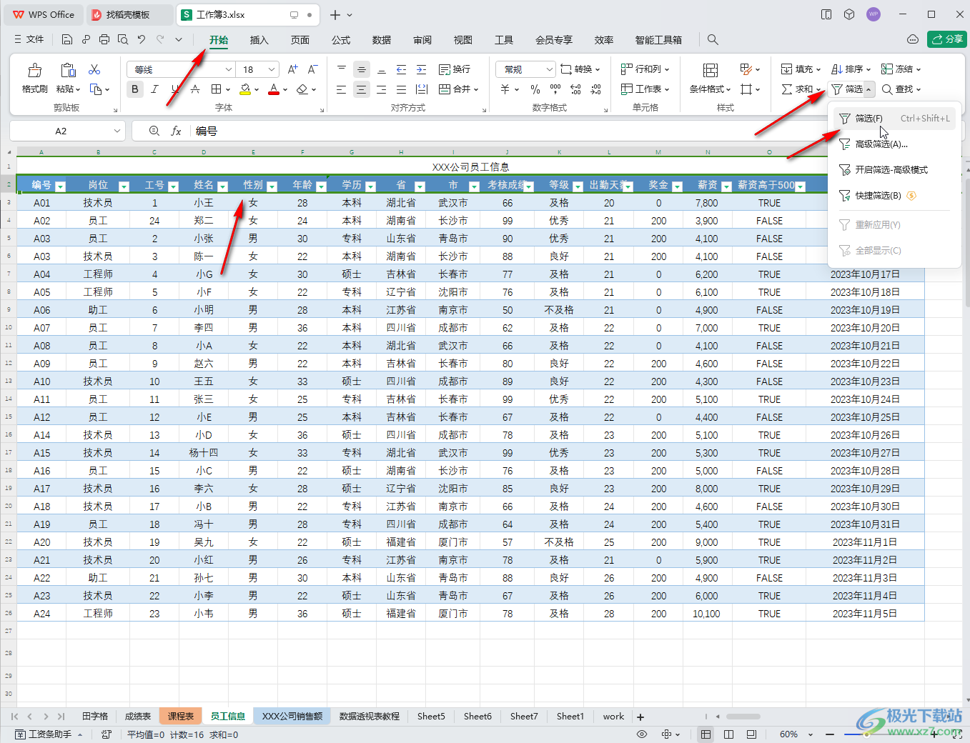Toggle Bold formatting button
The width and height of the screenshot is (970, 743).
click(x=135, y=89)
